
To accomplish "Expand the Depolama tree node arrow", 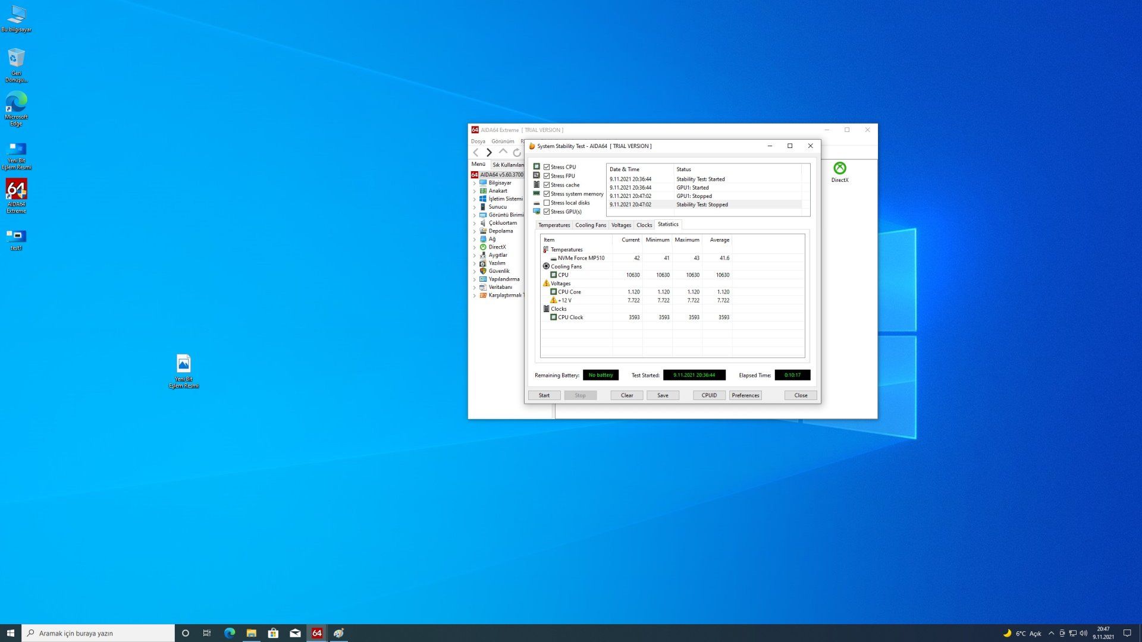I will coord(475,231).
